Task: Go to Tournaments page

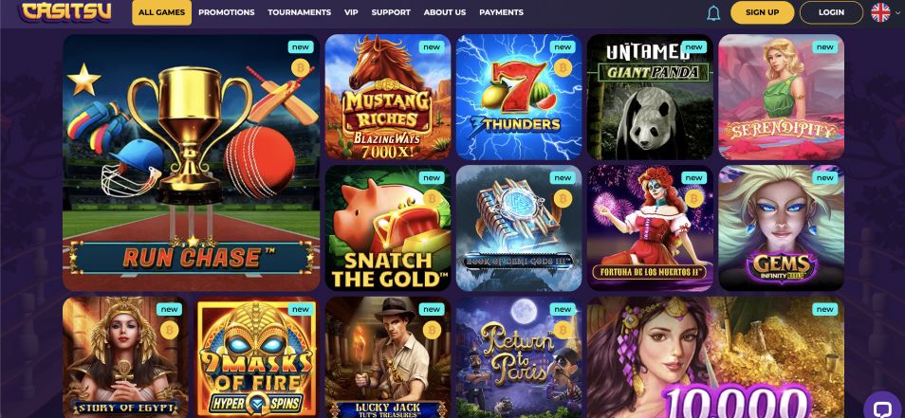Action: 299,12
